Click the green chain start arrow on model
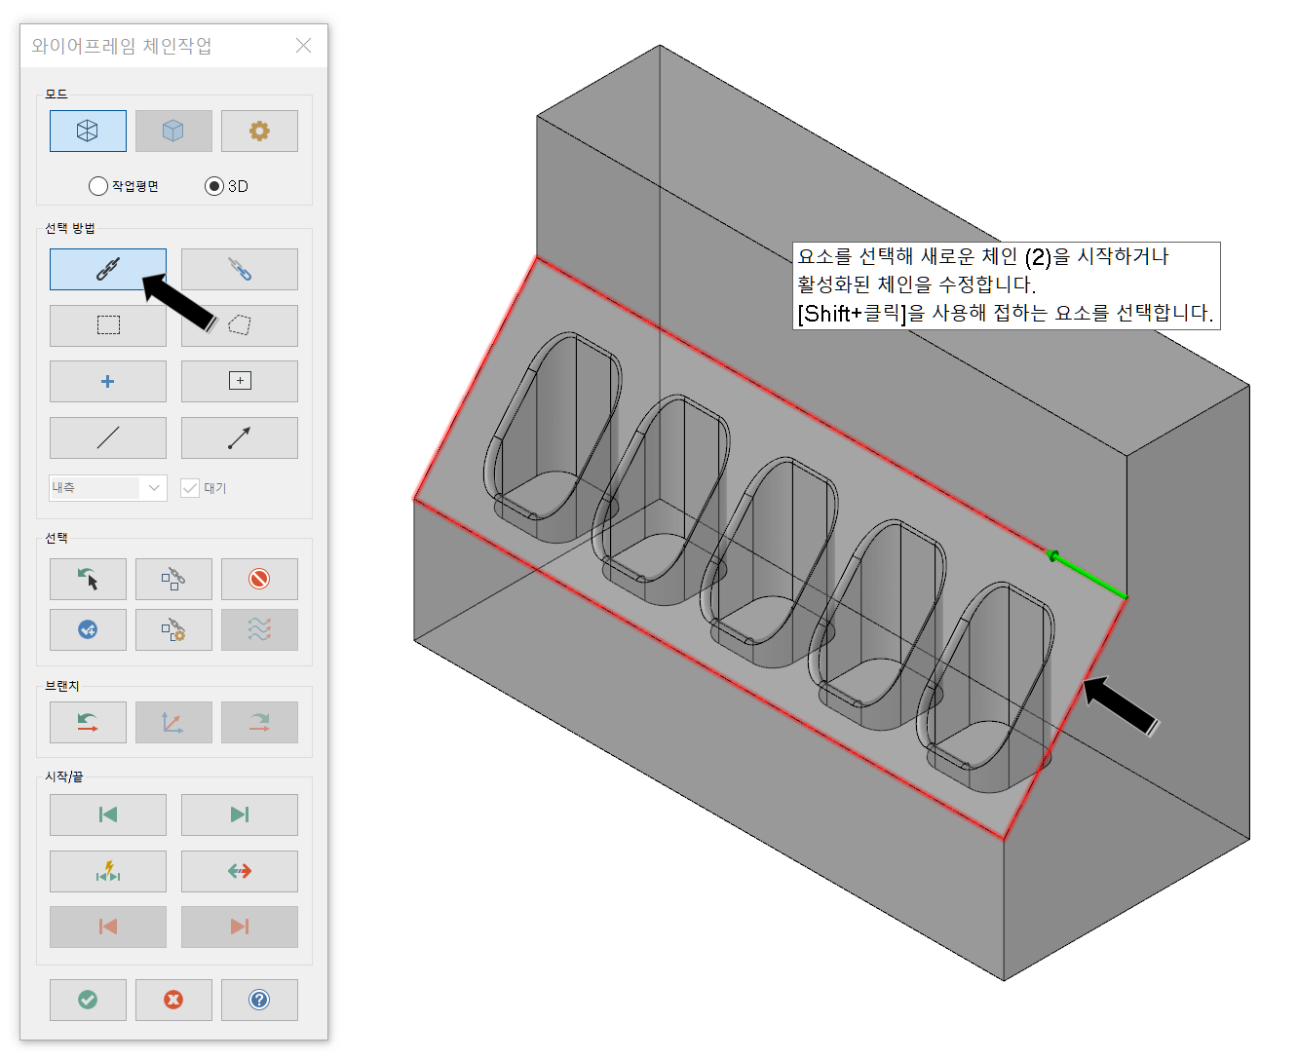This screenshot has width=1298, height=1060. [1087, 576]
